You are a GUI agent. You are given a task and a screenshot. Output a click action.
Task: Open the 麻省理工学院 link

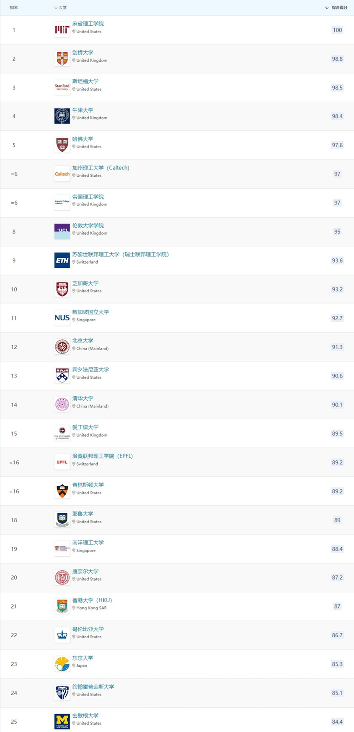click(88, 23)
